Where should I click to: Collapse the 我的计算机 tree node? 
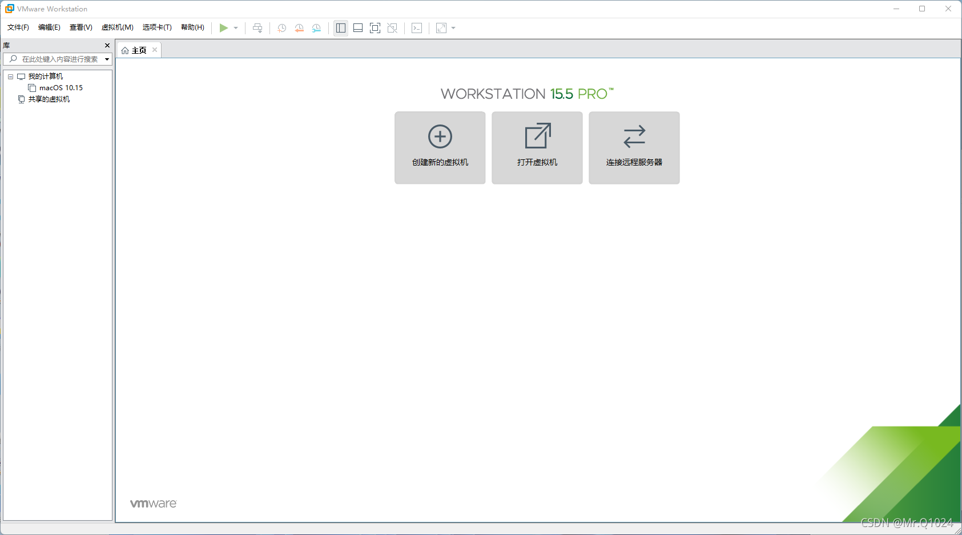point(10,77)
